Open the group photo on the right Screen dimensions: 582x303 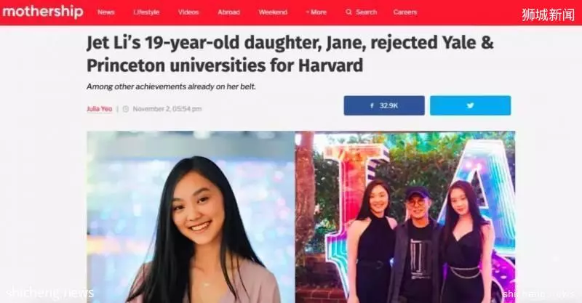(x=405, y=217)
